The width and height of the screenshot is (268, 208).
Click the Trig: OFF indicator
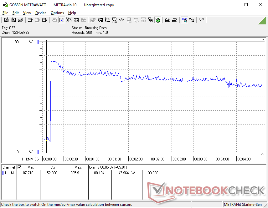click(8, 28)
